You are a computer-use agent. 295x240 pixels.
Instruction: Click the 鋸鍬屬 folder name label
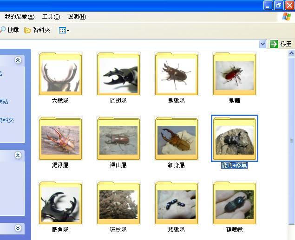coord(60,165)
